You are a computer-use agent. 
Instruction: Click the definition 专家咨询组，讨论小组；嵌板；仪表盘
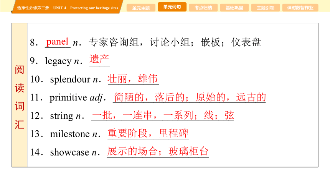pos(175,42)
